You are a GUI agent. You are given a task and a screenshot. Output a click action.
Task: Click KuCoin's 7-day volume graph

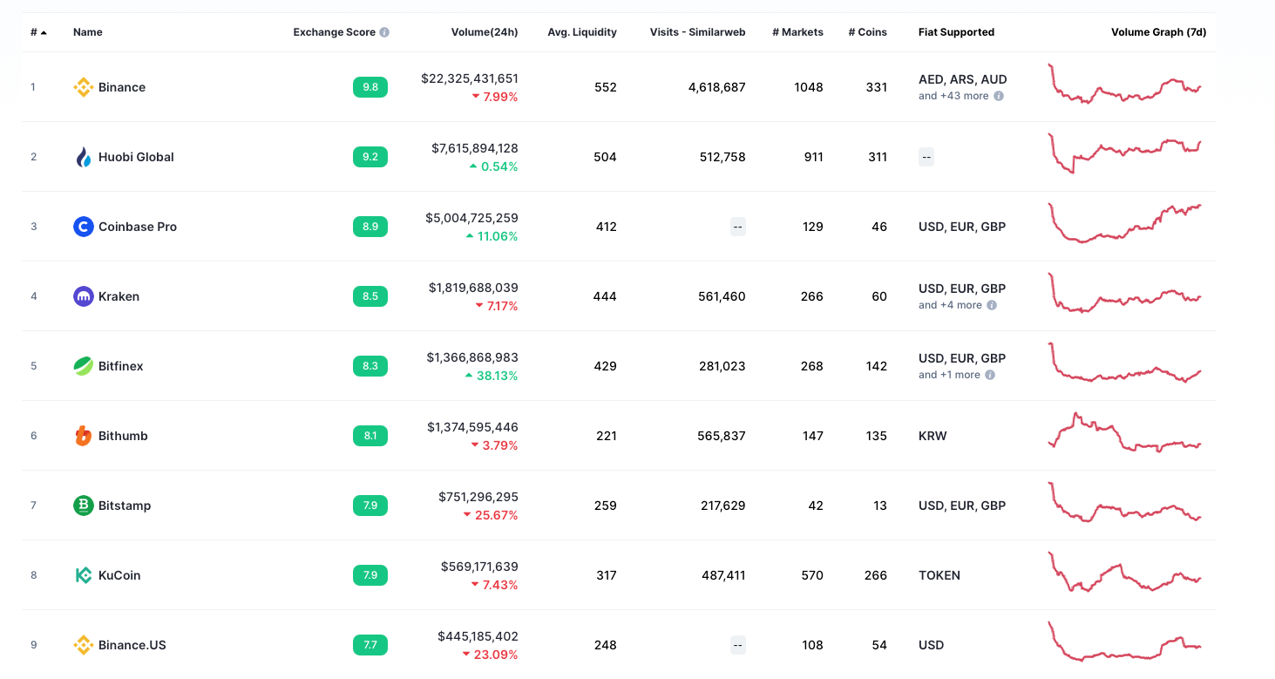click(x=1124, y=572)
